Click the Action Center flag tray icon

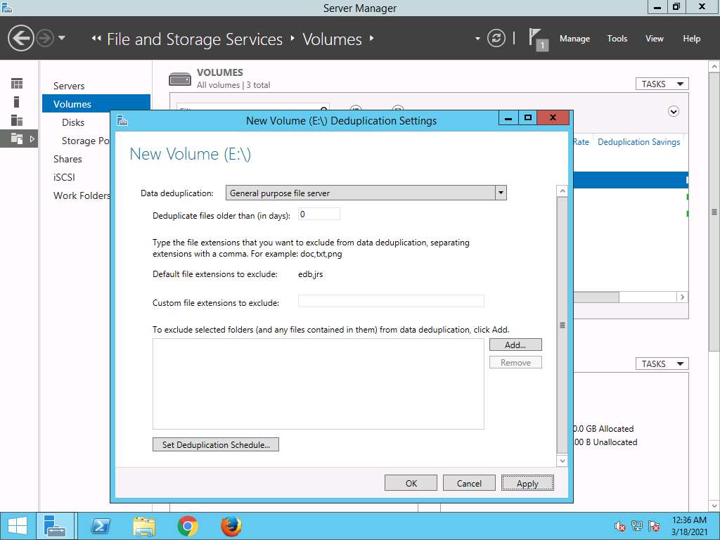click(x=654, y=526)
